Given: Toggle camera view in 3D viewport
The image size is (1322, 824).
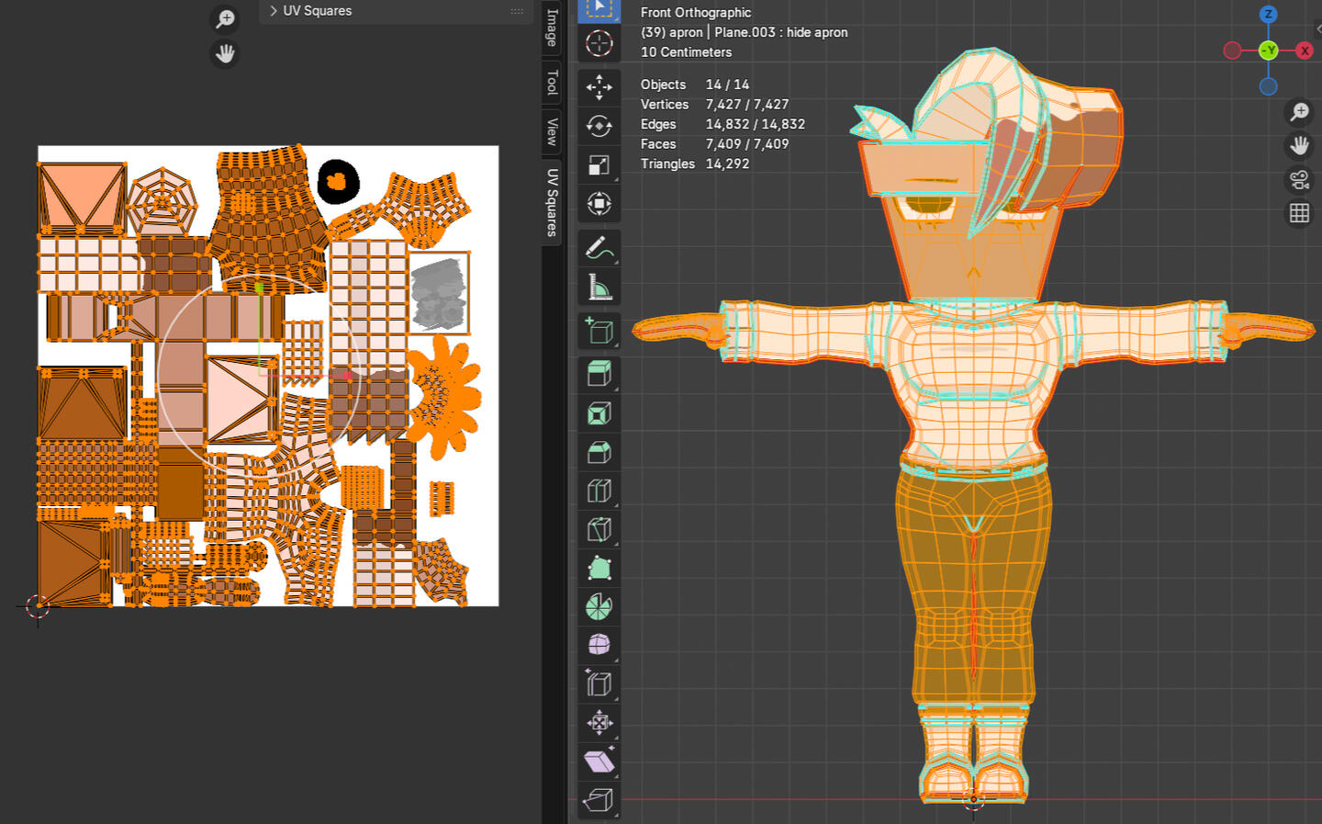Looking at the screenshot, I should (1299, 180).
